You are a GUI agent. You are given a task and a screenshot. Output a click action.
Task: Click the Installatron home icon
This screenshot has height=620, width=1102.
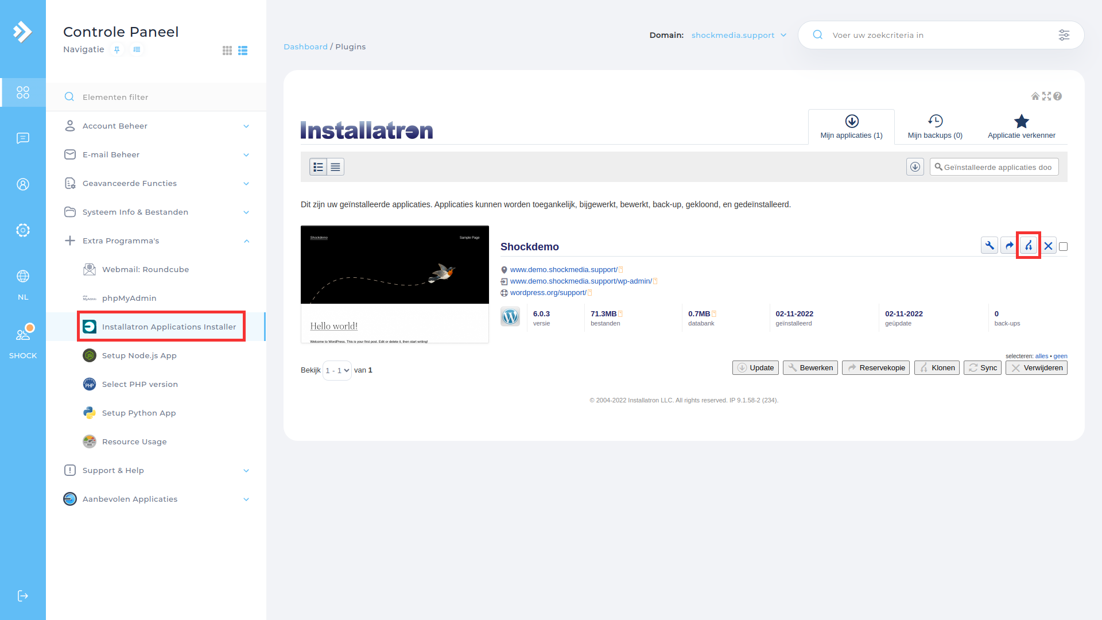1035,95
